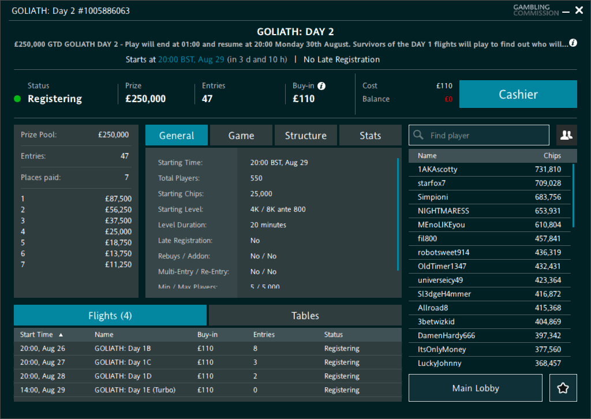
Task: Select player 3betwizkid in the list
Action: pyautogui.click(x=489, y=322)
